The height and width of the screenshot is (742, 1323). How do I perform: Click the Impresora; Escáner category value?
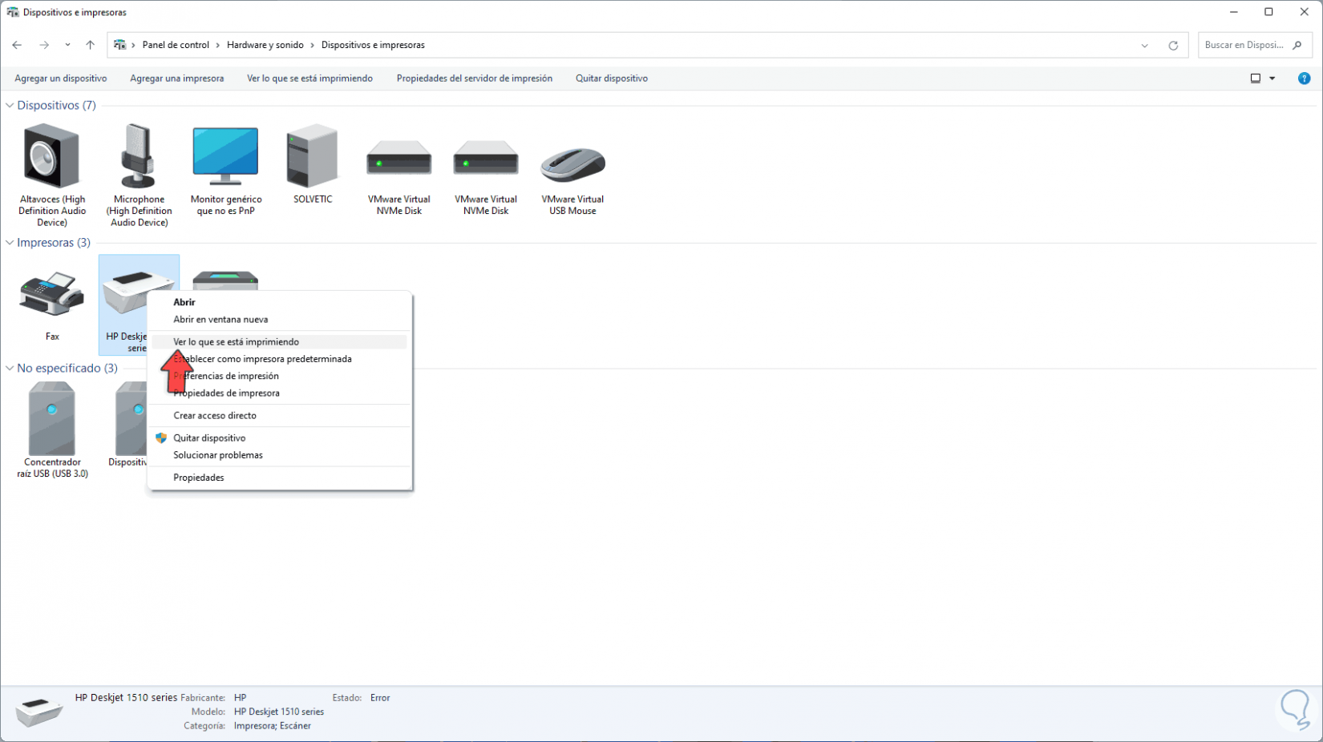click(273, 726)
